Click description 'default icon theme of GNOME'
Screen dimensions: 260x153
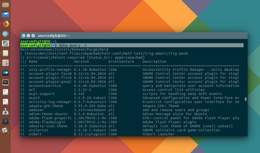pyautogui.click(x=171, y=126)
